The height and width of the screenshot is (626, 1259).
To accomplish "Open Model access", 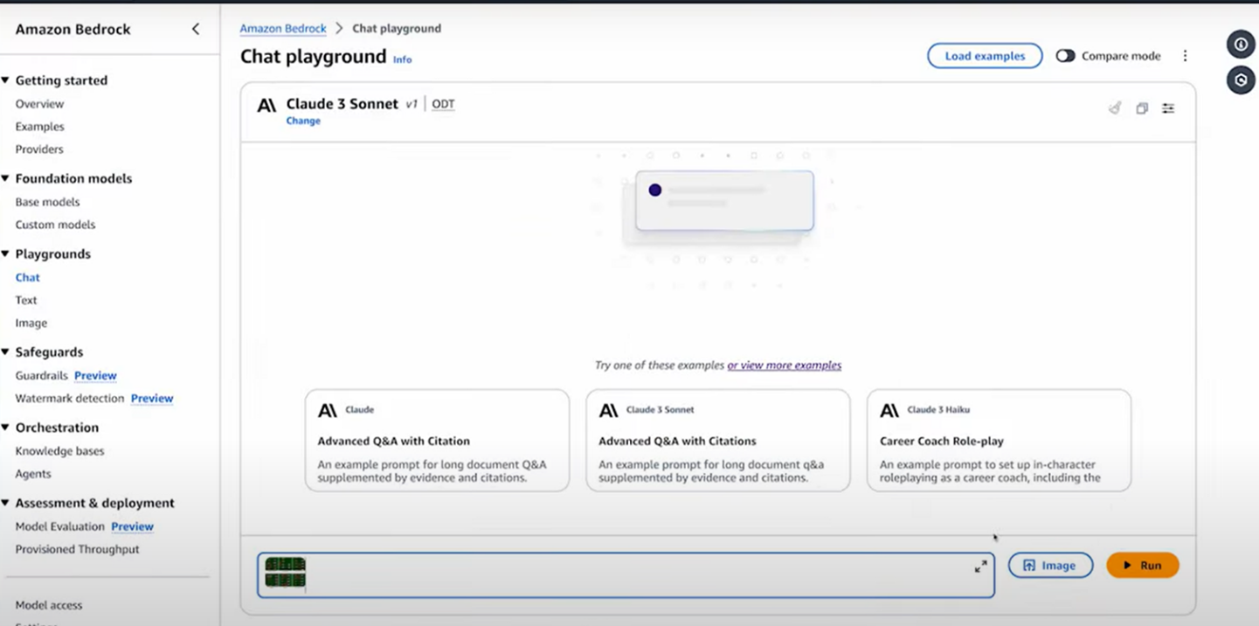I will [x=49, y=605].
